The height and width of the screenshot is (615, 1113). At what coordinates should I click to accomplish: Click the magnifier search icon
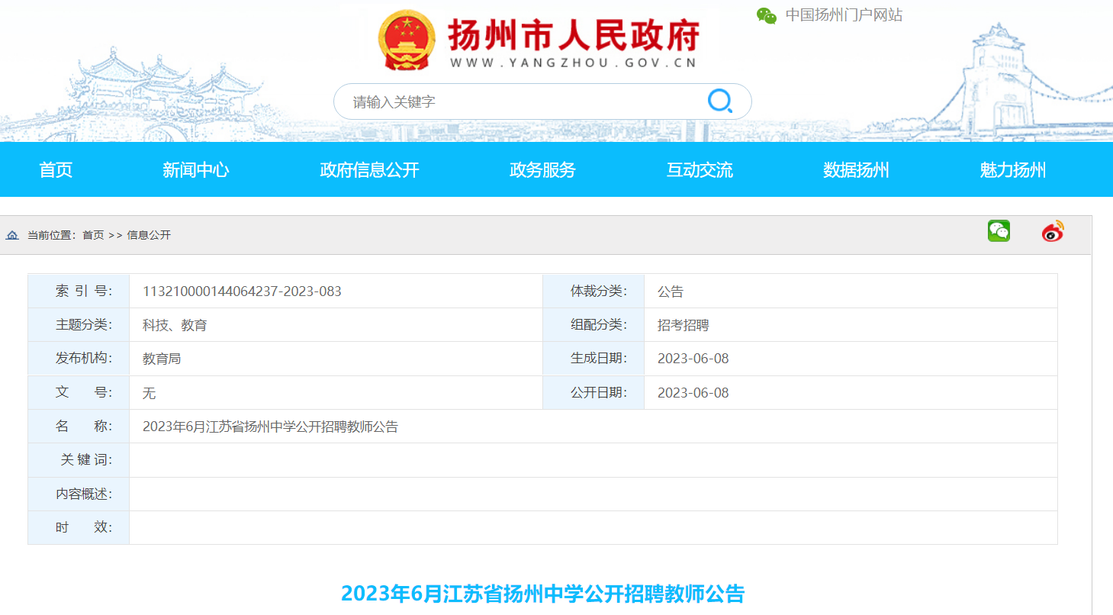click(719, 101)
